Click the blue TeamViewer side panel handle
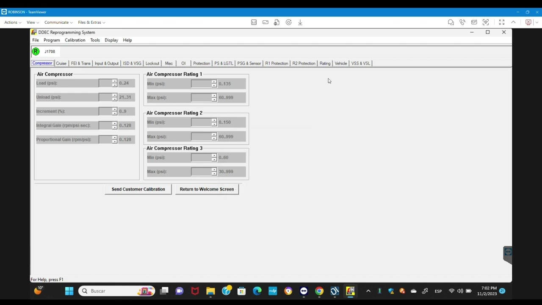Viewport: 542px width, 305px height. (x=508, y=255)
